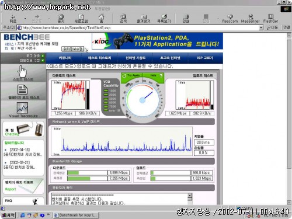Open the webpage load test document icon
This screenshot has height=219, width=292.
click(x=22, y=89)
